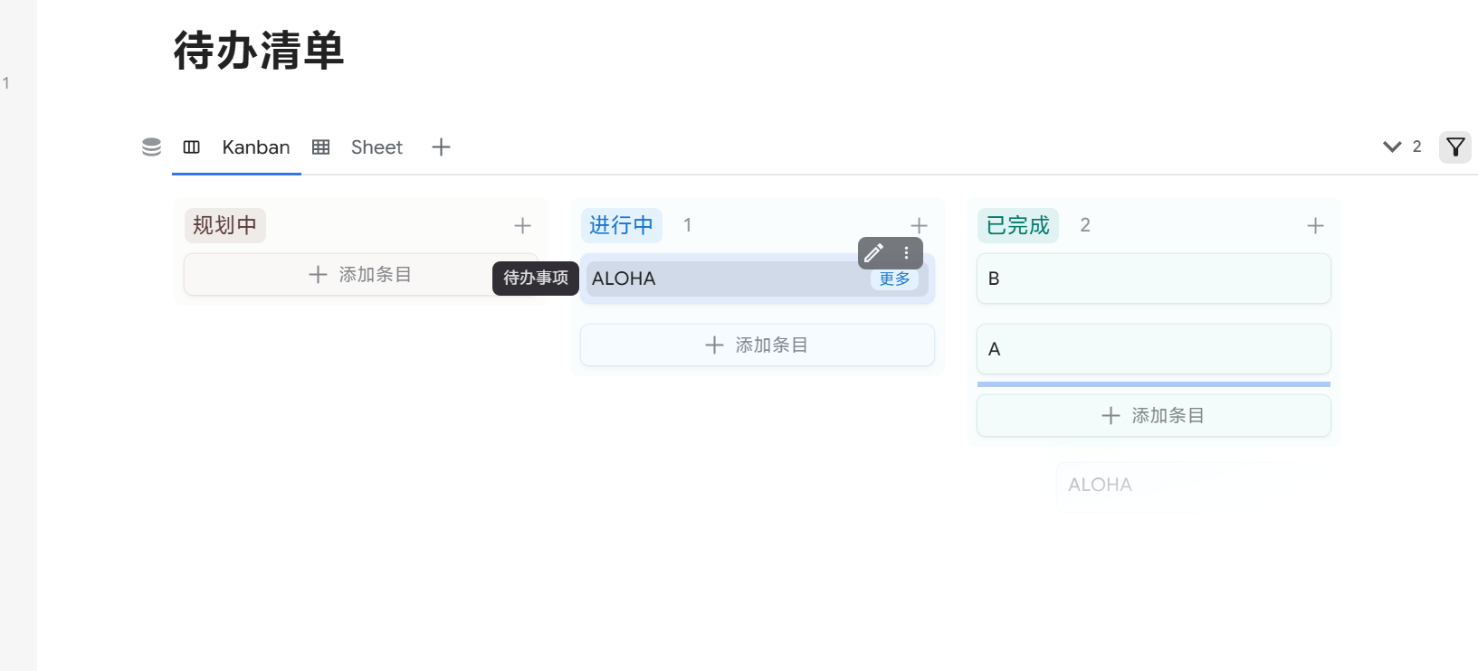Viewport: 1478px width, 671px height.
Task: Open card B in 已完成 column
Action: 1153,279
